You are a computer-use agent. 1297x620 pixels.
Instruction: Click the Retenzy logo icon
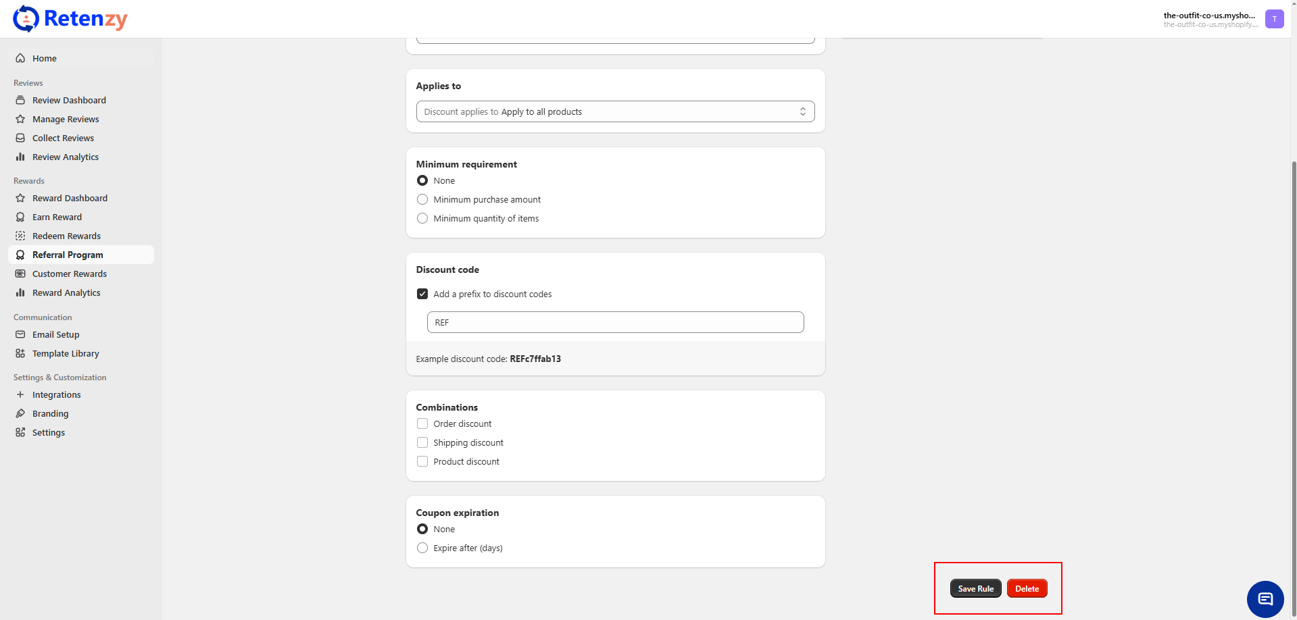(26, 18)
